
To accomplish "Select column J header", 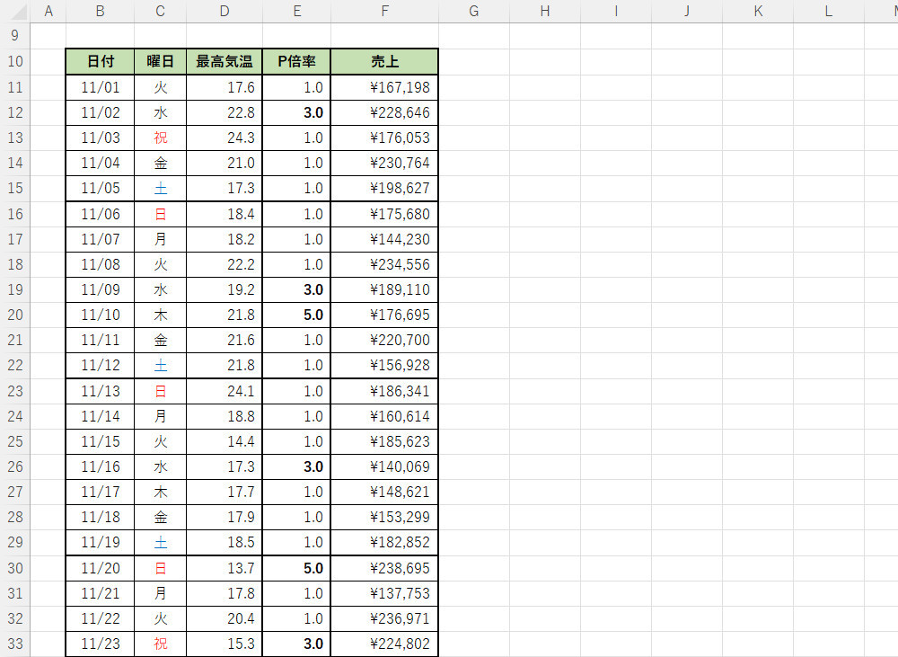I will [687, 12].
